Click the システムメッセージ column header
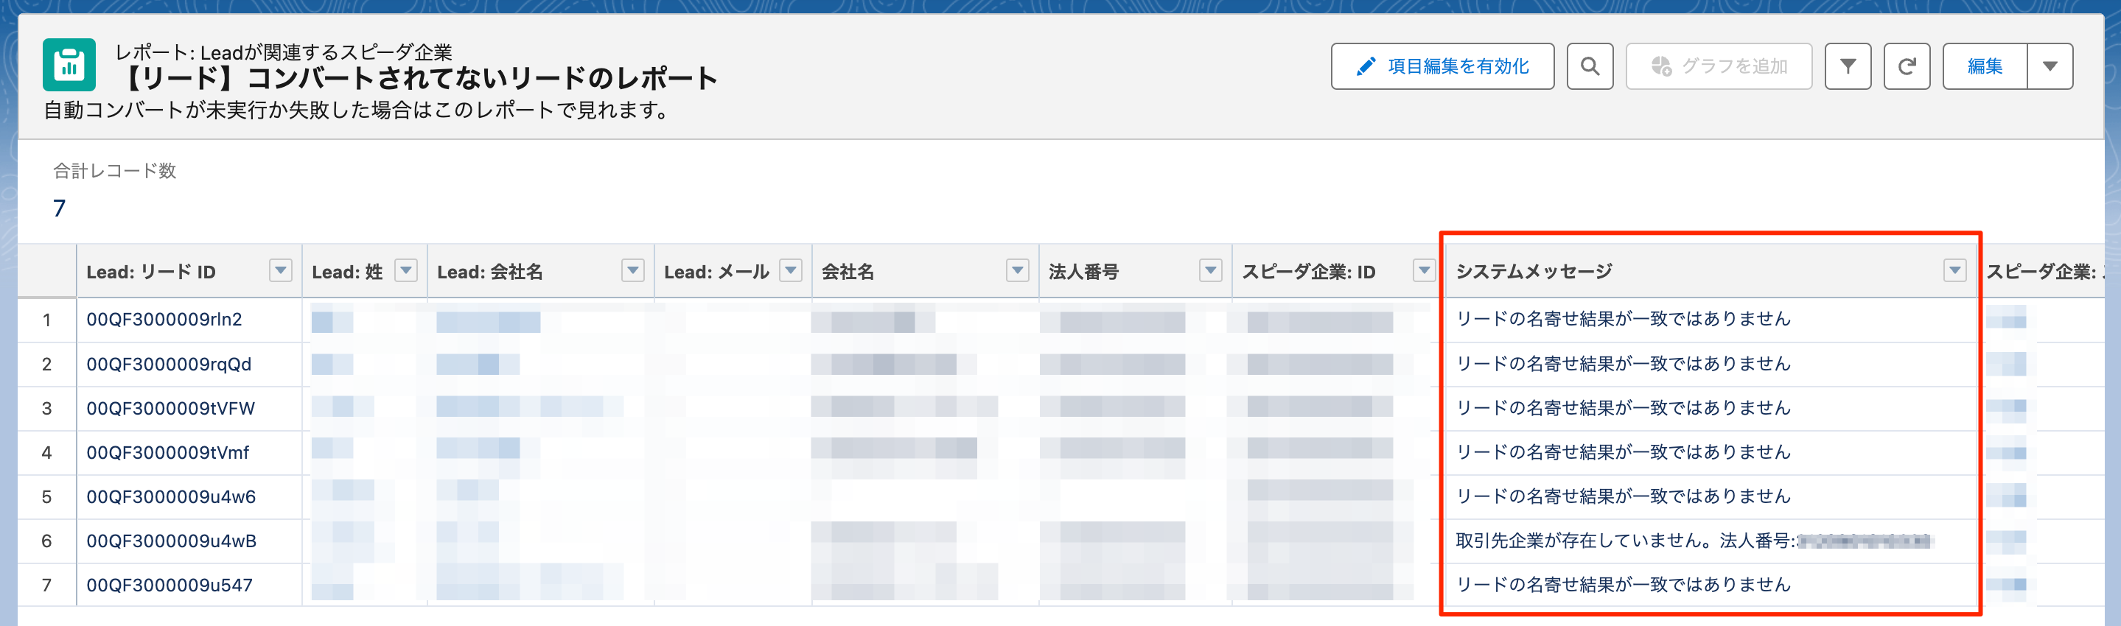The height and width of the screenshot is (626, 2121). point(1533,272)
